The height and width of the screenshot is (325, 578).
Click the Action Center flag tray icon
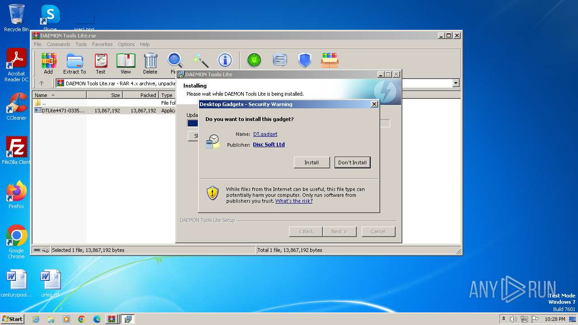click(536, 319)
